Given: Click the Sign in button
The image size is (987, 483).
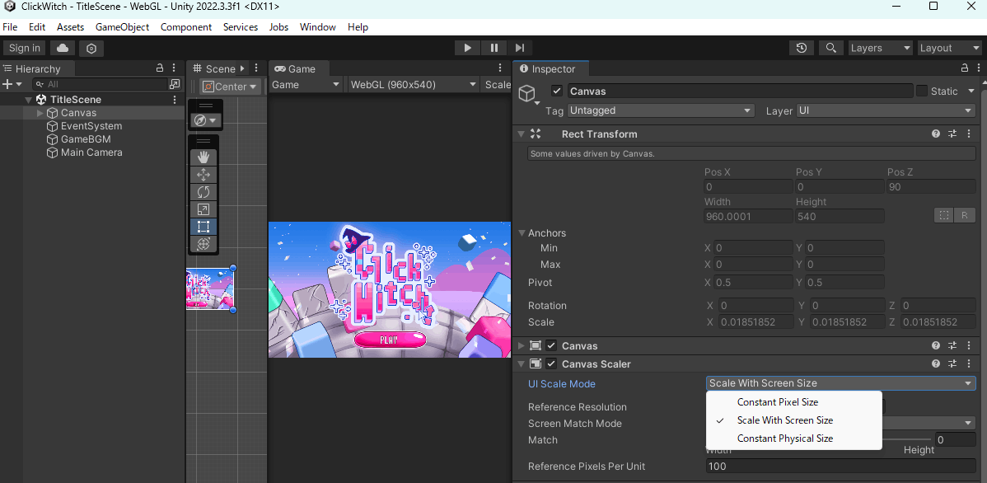Looking at the screenshot, I should pos(25,48).
